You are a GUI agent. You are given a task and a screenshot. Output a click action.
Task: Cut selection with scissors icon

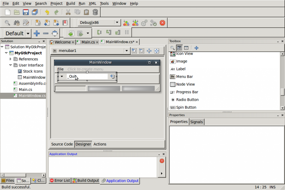68,12
